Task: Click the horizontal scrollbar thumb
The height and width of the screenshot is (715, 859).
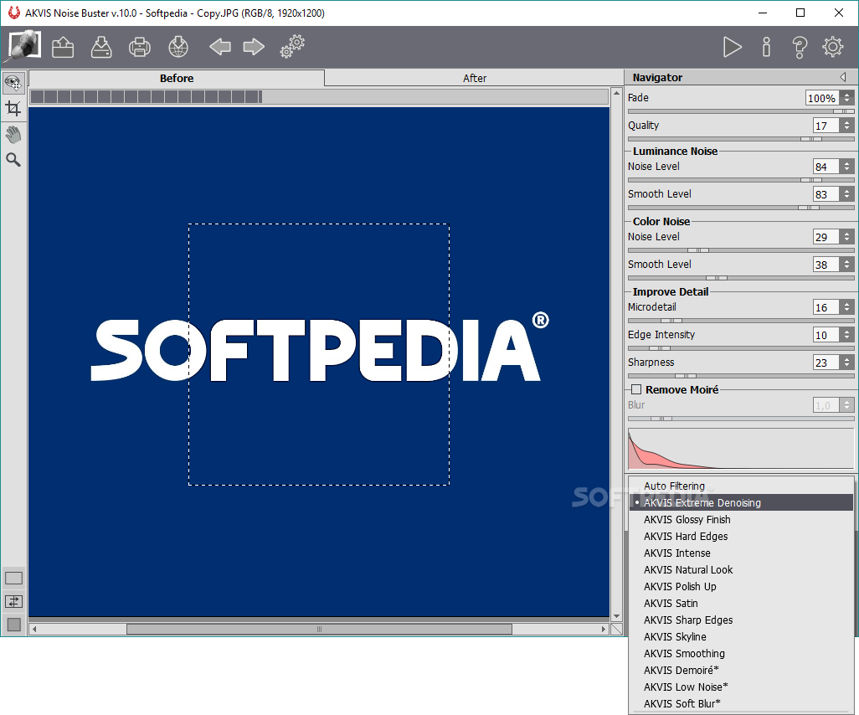Action: (x=319, y=630)
